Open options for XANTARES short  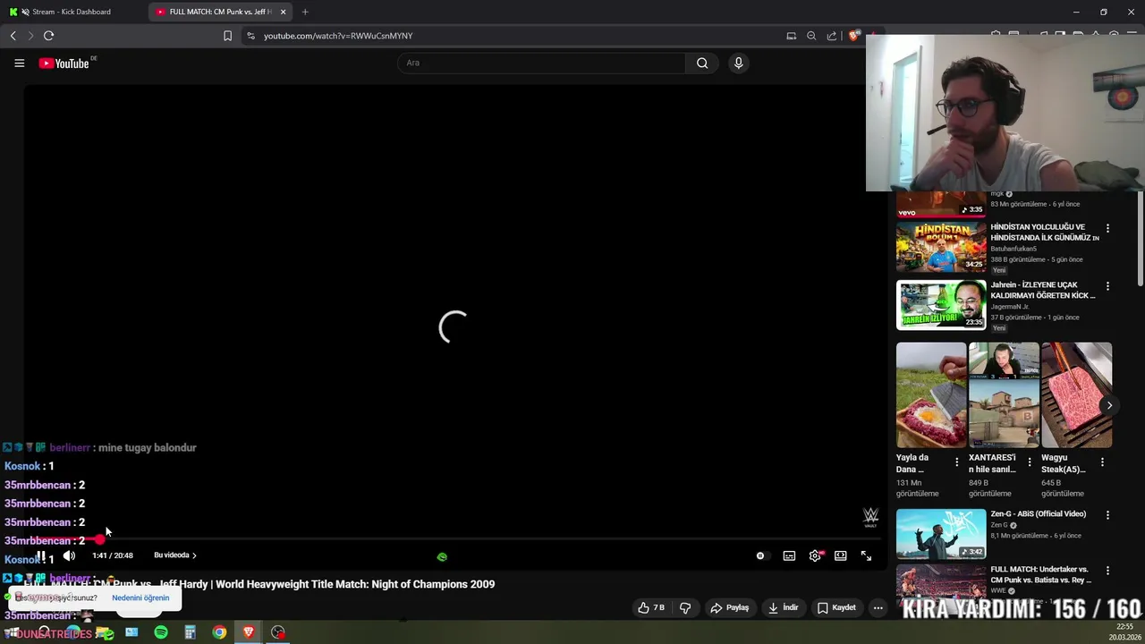point(1030,462)
